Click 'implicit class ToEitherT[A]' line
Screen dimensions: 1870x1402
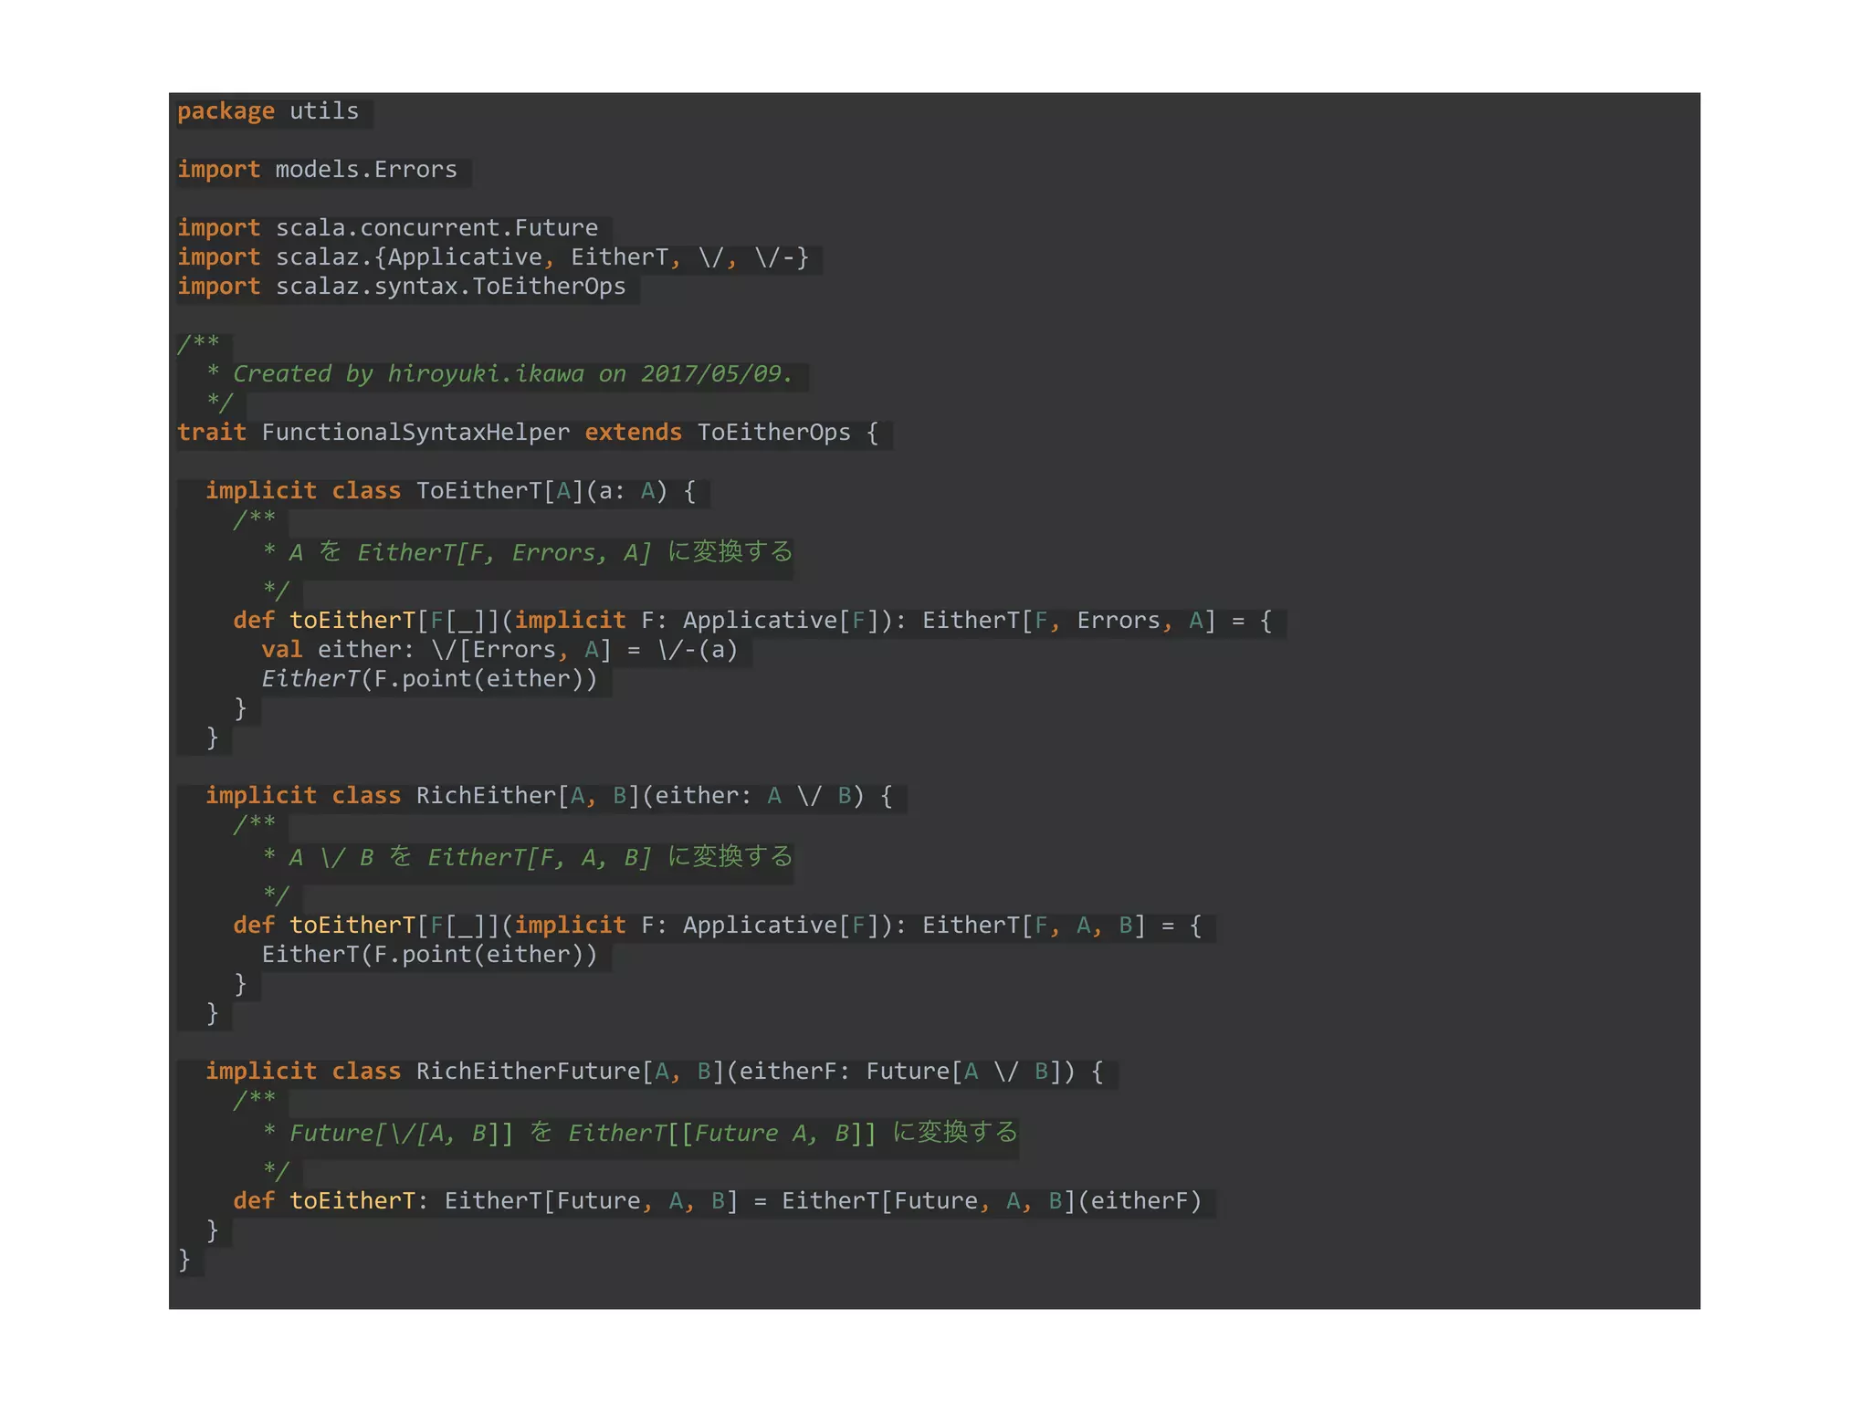click(x=451, y=491)
